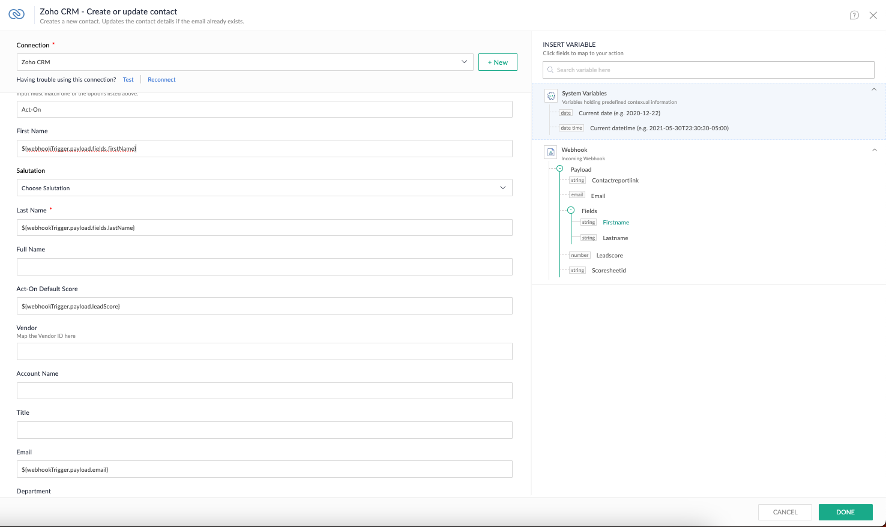Click the Payload tree label

coord(580,169)
